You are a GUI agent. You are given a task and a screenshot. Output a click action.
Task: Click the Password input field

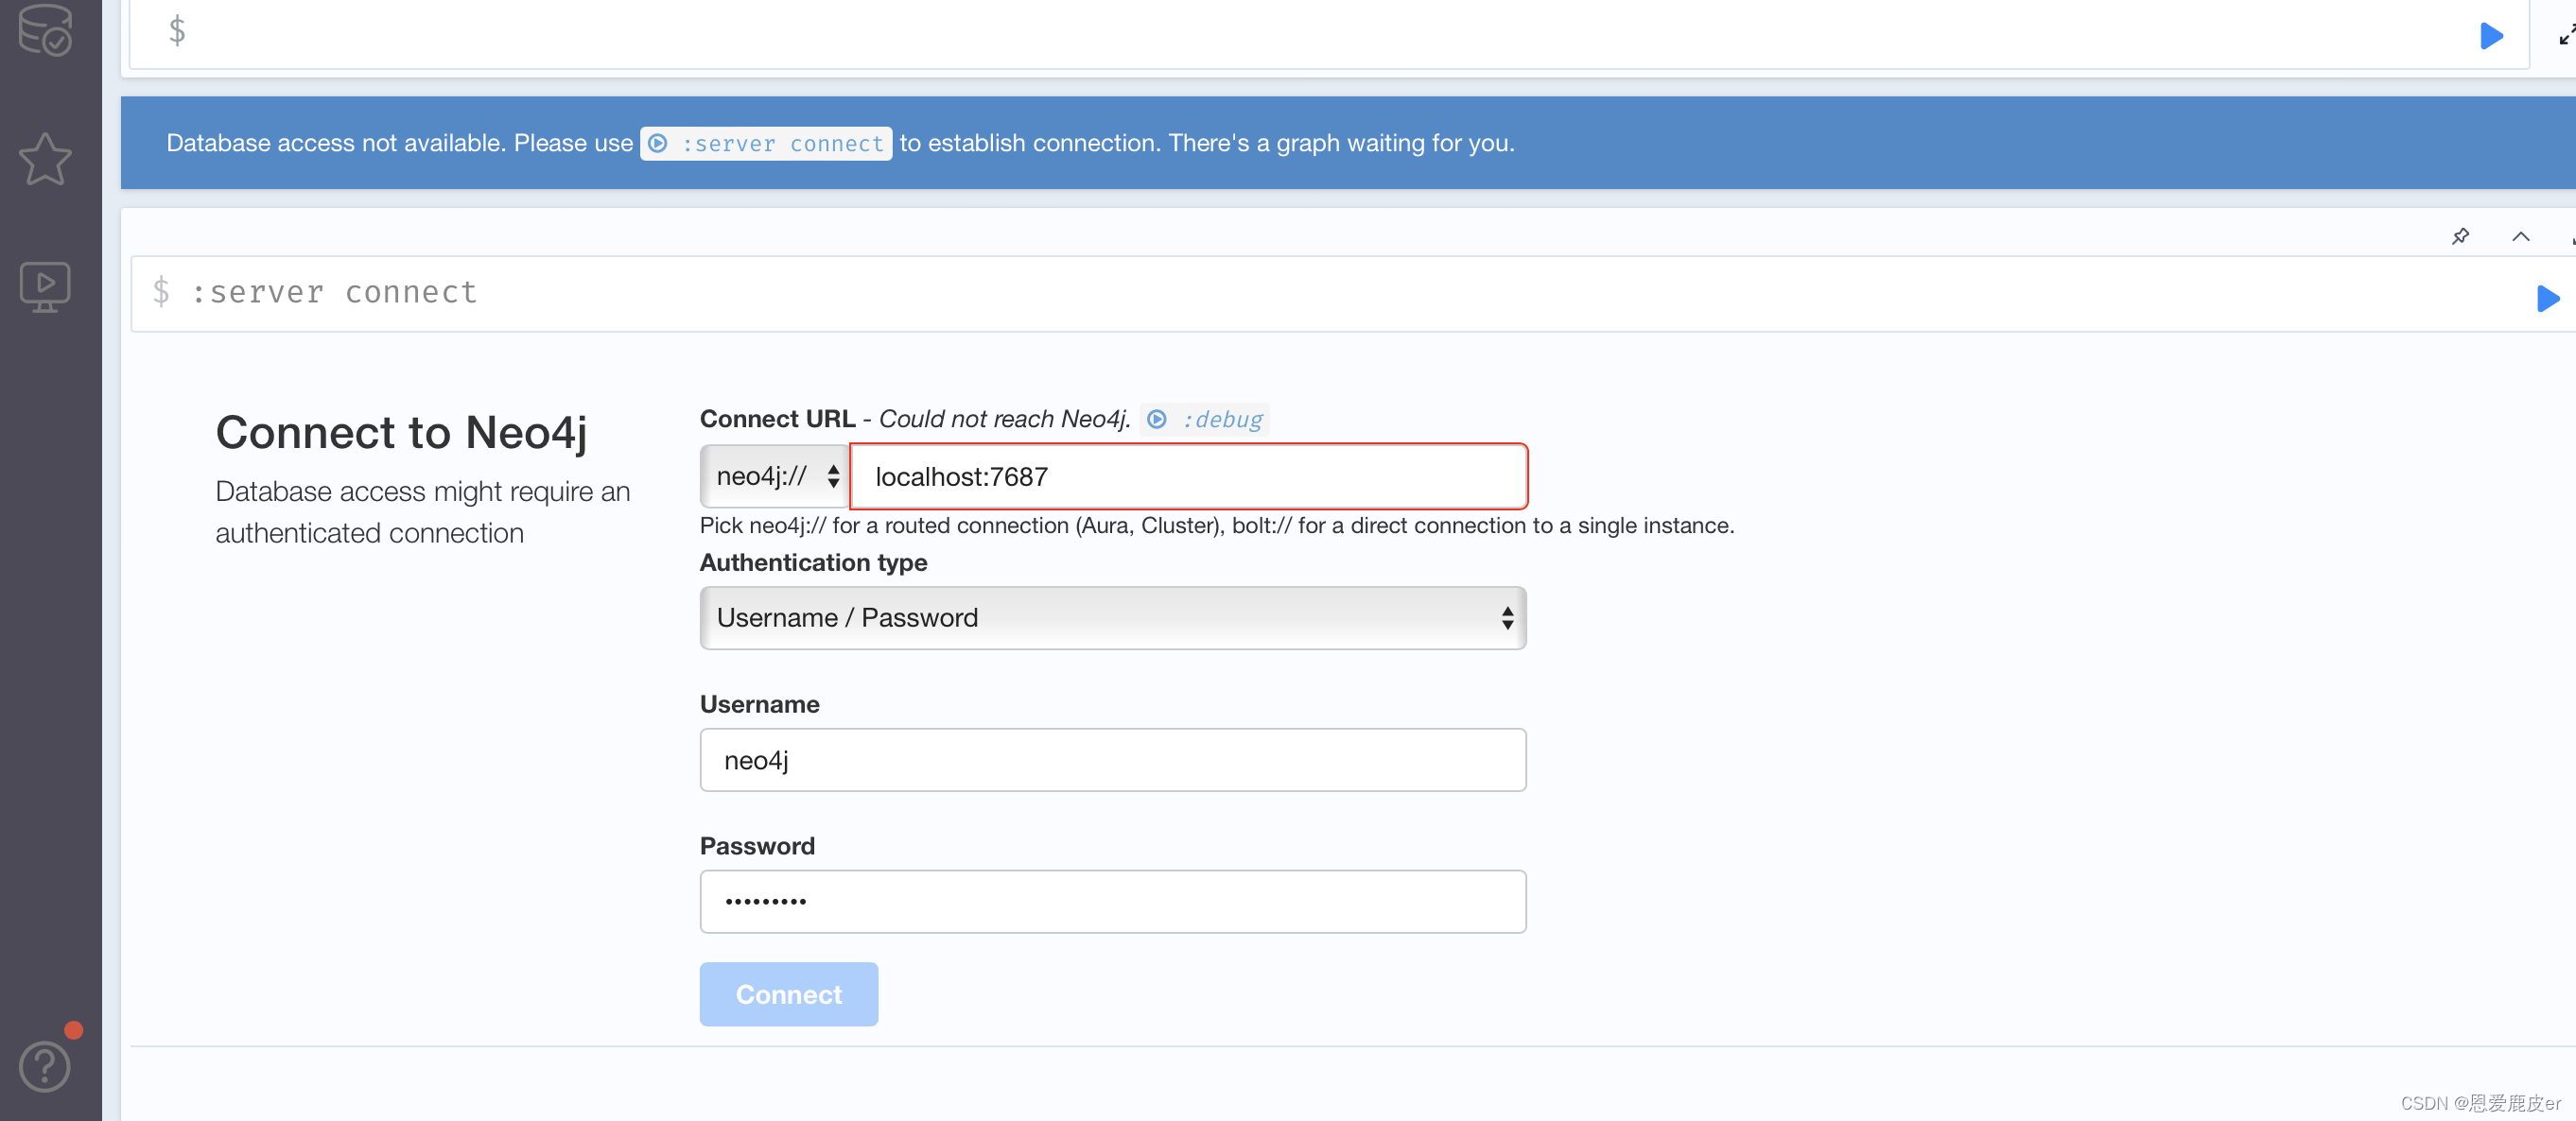(x=1113, y=903)
